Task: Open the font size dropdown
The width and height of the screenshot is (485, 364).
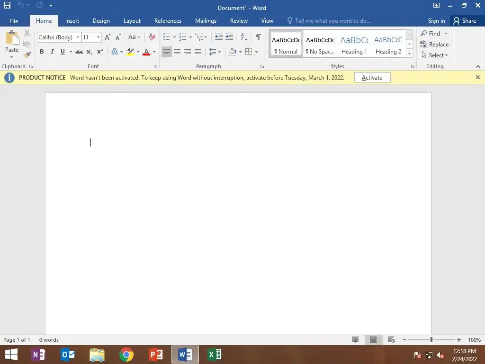Action: [98, 37]
